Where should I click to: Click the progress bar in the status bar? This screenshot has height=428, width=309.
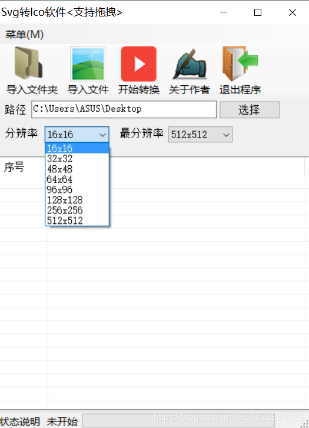click(178, 420)
